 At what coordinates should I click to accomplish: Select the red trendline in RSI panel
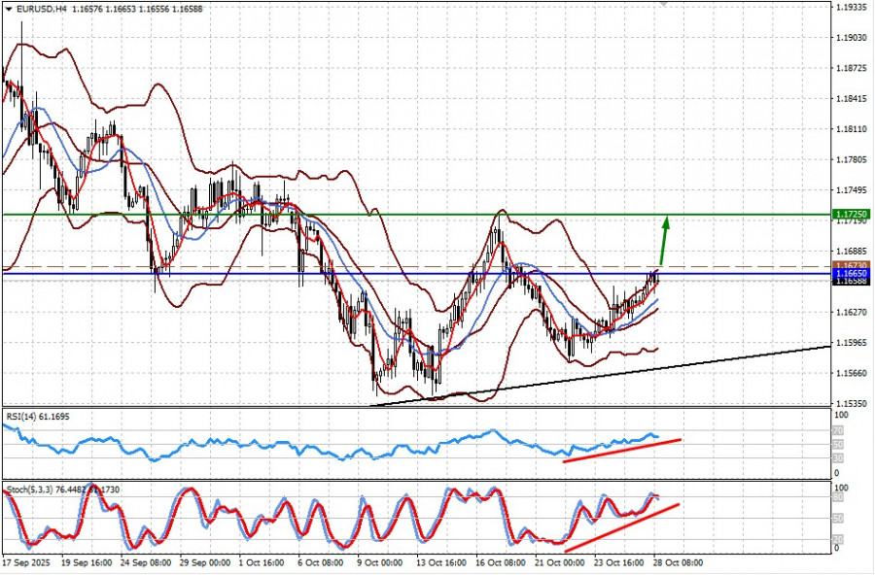[x=622, y=450]
